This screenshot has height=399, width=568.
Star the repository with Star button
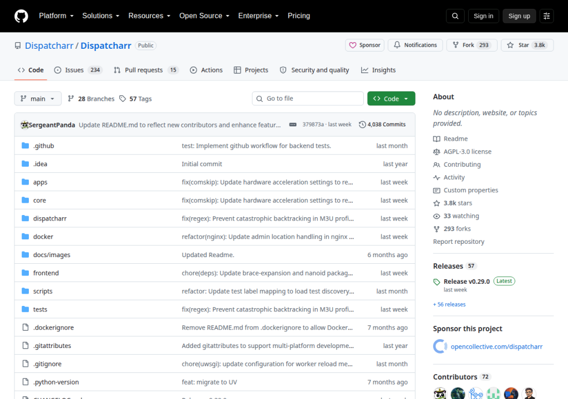click(x=527, y=45)
